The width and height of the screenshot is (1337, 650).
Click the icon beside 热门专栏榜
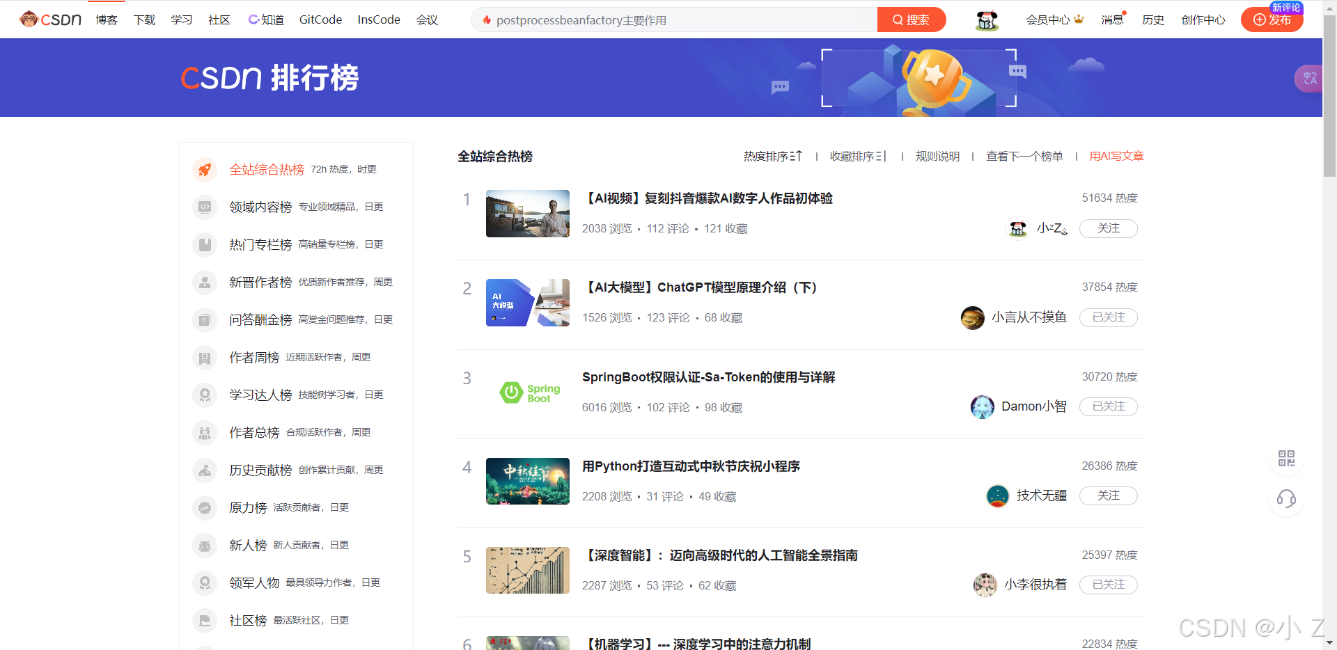[x=205, y=244]
